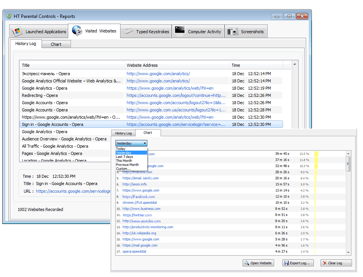Open the accounts.google.com URL link in details
Viewport: 363px width, 277px height.
tap(73, 191)
